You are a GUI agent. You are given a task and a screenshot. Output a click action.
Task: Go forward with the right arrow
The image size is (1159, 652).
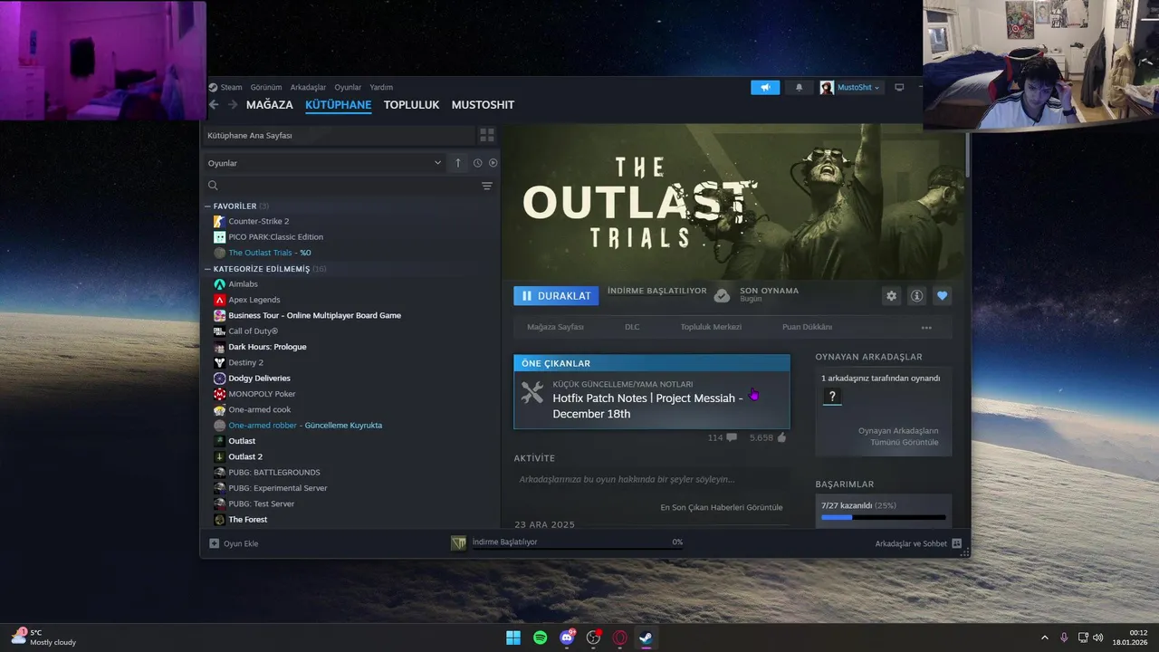point(233,105)
